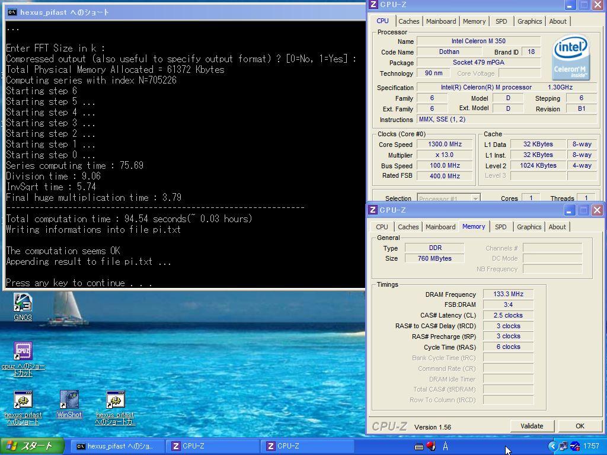Open SPD tab in lower CPU-Z window

pos(500,227)
